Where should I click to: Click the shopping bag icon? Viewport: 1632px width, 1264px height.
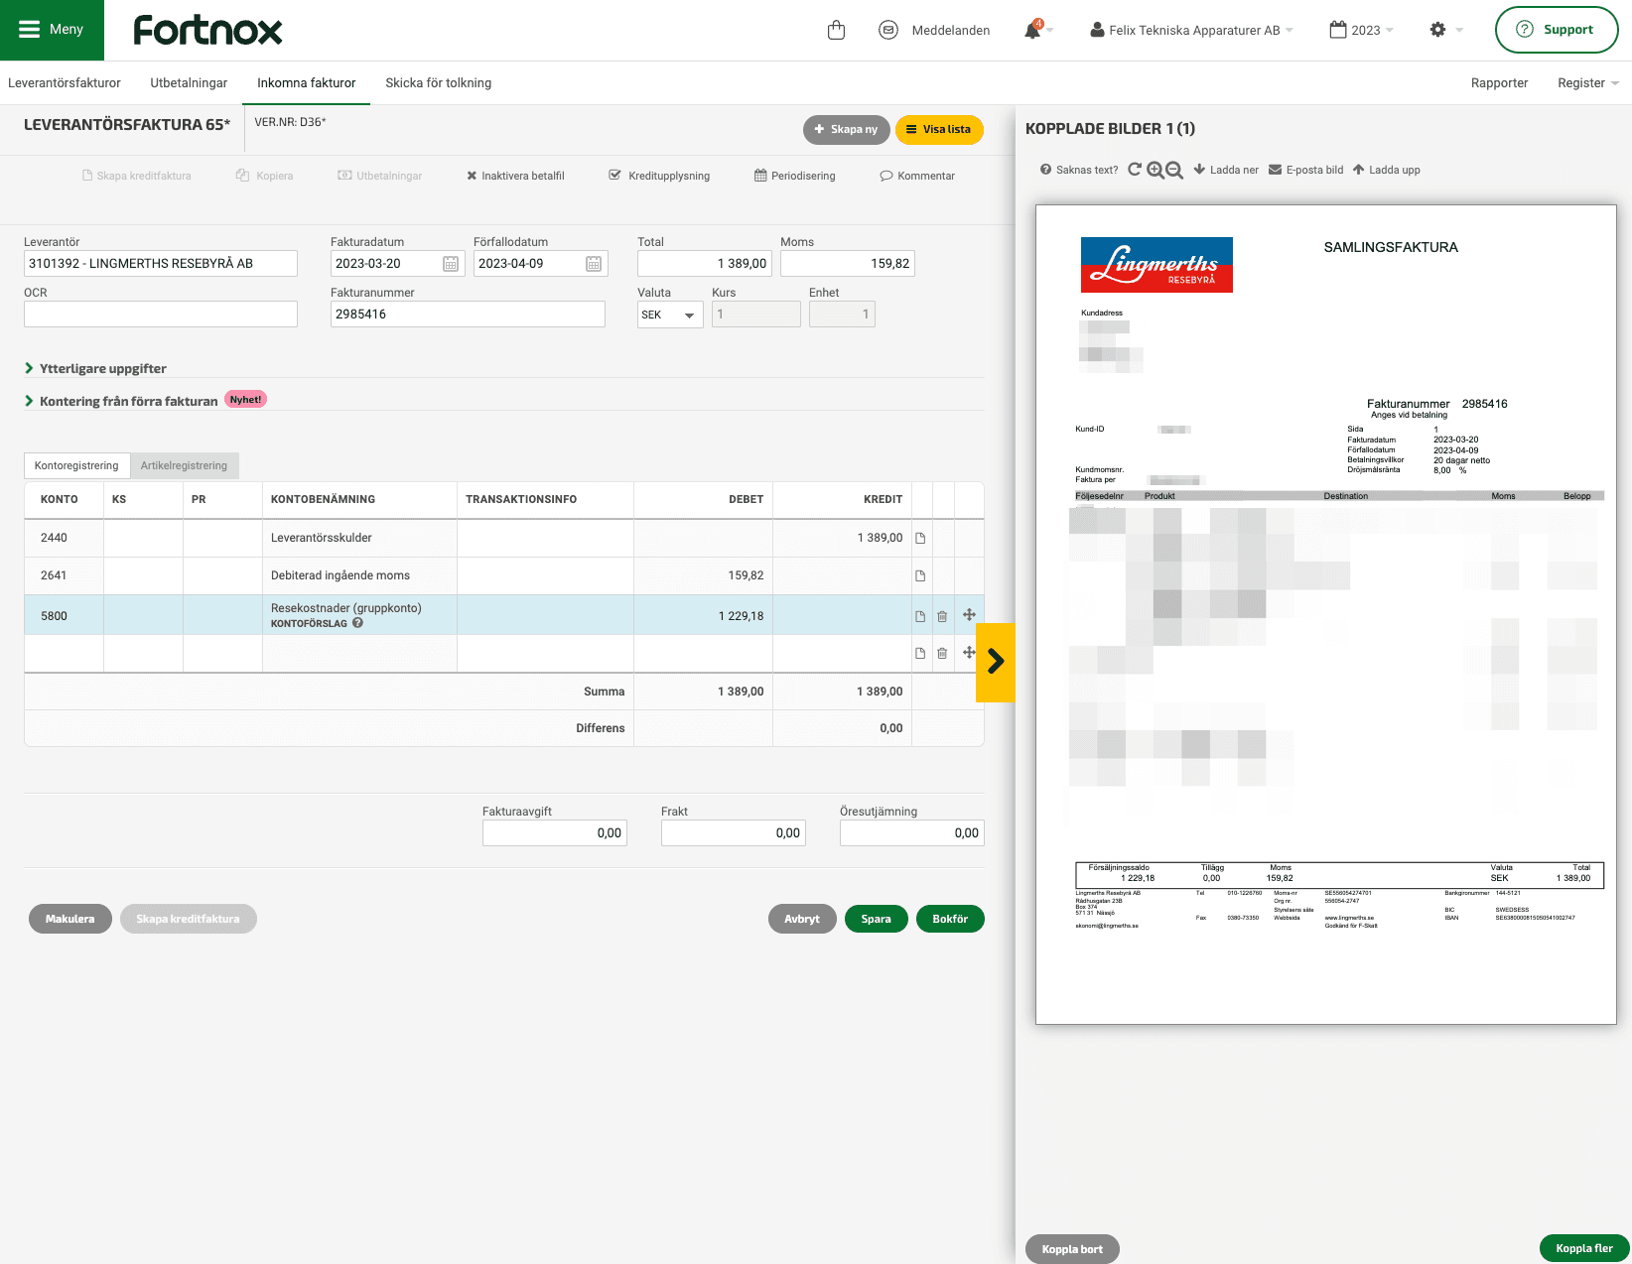(x=836, y=30)
